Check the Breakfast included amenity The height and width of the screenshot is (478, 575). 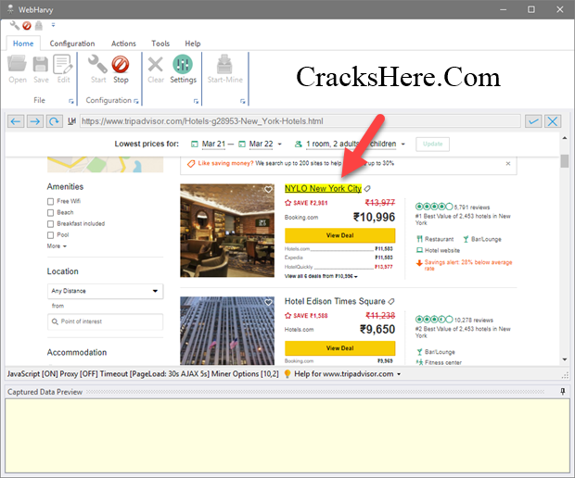tap(51, 224)
